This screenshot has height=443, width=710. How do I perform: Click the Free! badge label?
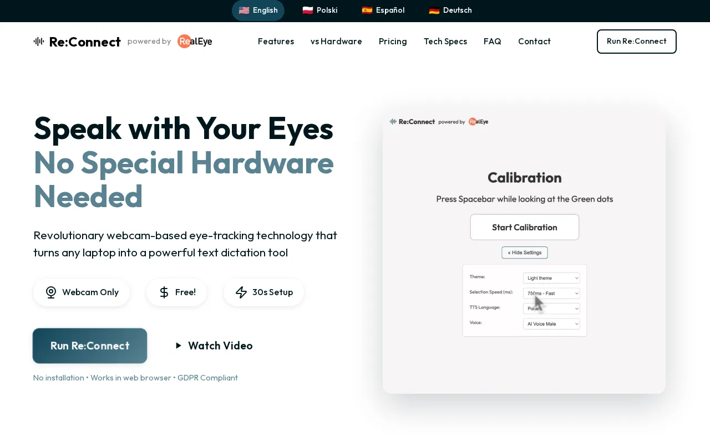(x=185, y=292)
